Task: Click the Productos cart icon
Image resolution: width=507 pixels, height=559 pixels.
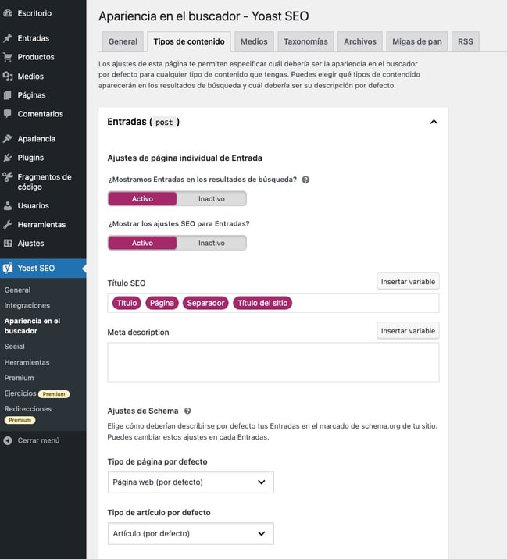Action: click(8, 57)
